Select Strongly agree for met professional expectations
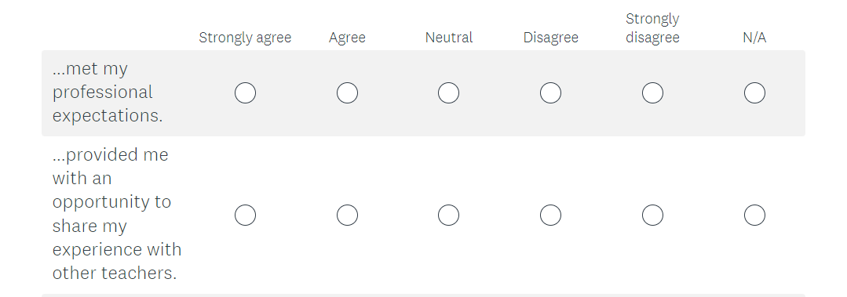 coord(245,92)
